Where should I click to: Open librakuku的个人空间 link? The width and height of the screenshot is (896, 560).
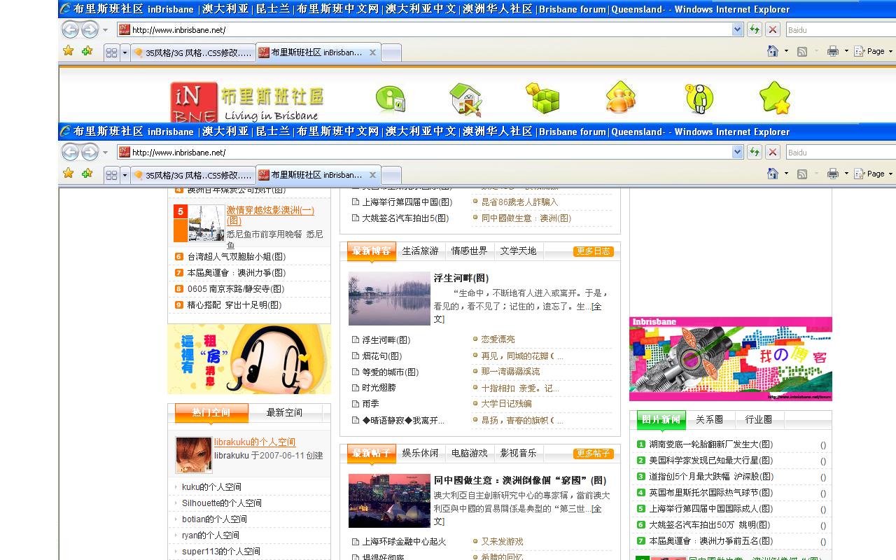[255, 442]
